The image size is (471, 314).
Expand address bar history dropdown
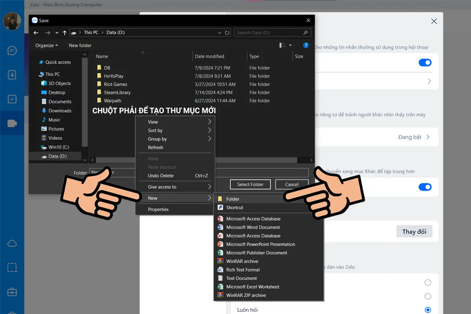coord(221,33)
